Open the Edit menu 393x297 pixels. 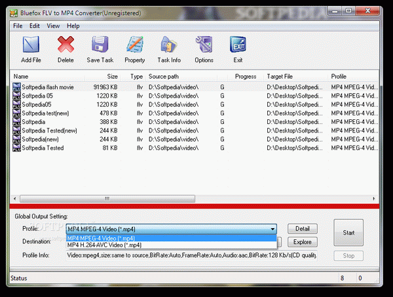click(35, 26)
